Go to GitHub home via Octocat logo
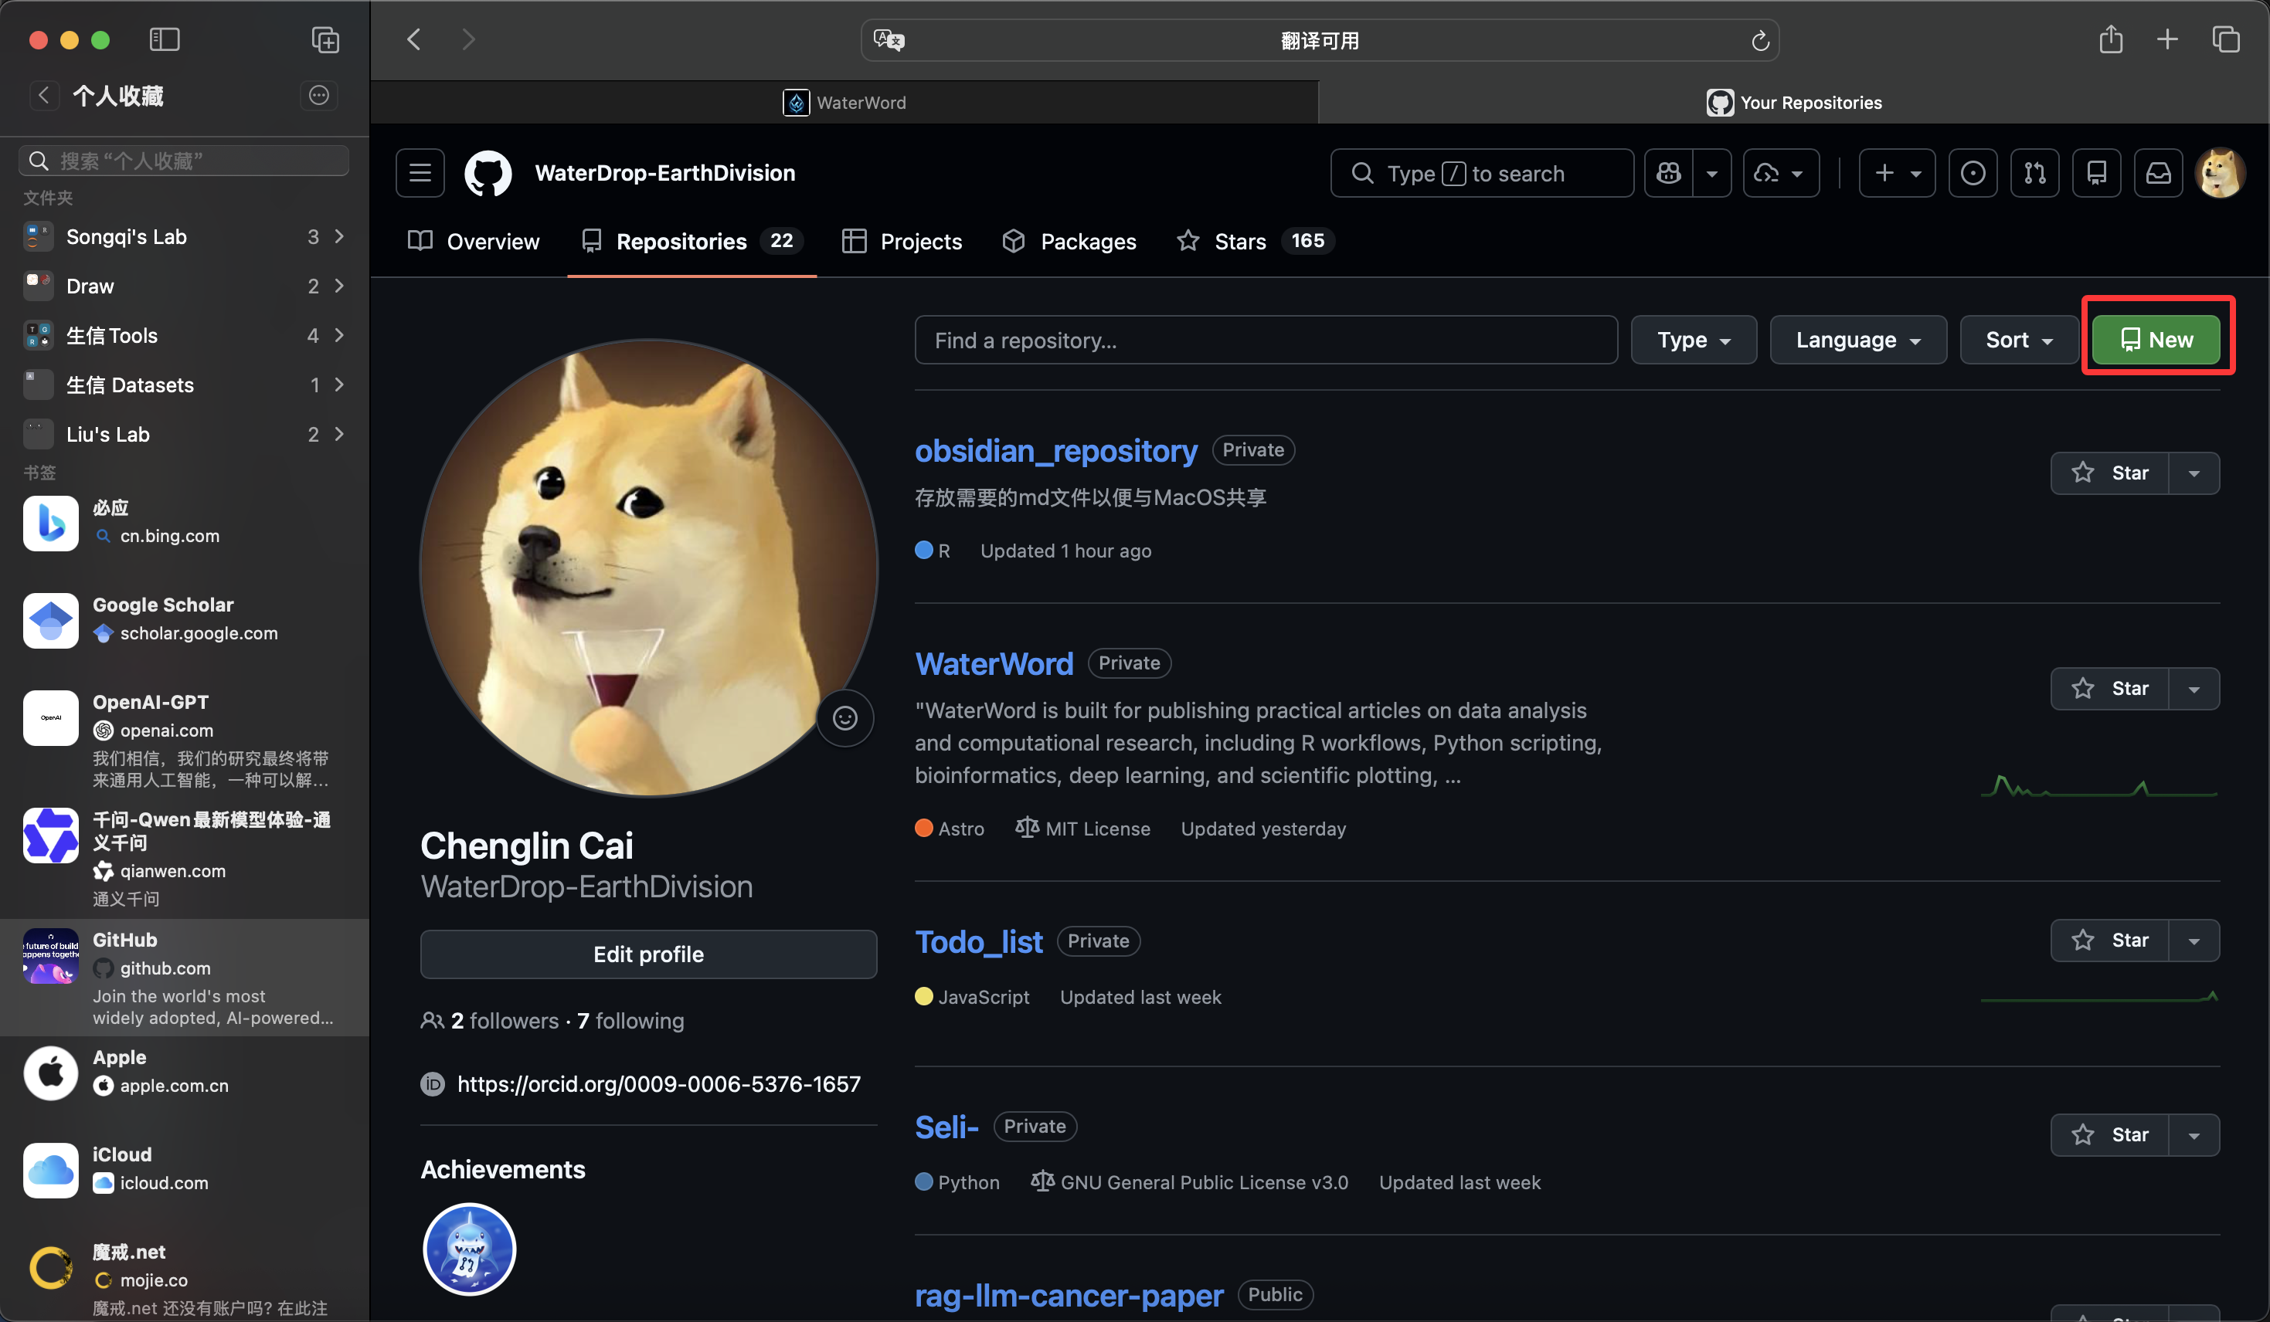This screenshot has width=2270, height=1322. coord(488,173)
